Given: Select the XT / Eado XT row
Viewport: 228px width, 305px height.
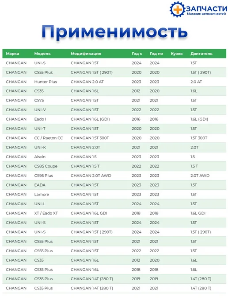Looking at the screenshot, I should [114, 213].
